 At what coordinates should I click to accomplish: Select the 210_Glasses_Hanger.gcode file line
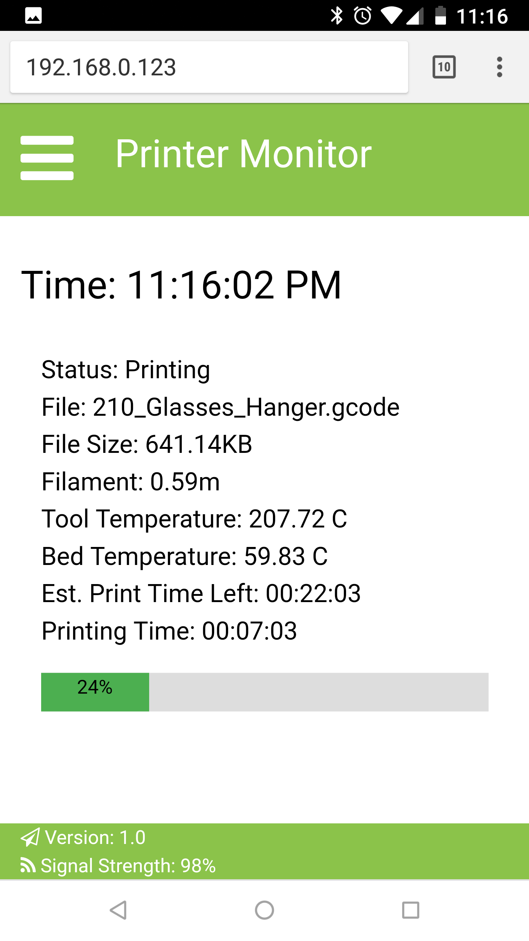pos(220,407)
